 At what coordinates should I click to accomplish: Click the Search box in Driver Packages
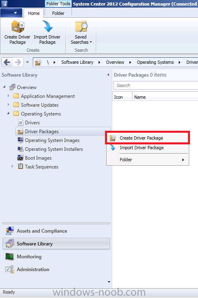tap(156, 85)
